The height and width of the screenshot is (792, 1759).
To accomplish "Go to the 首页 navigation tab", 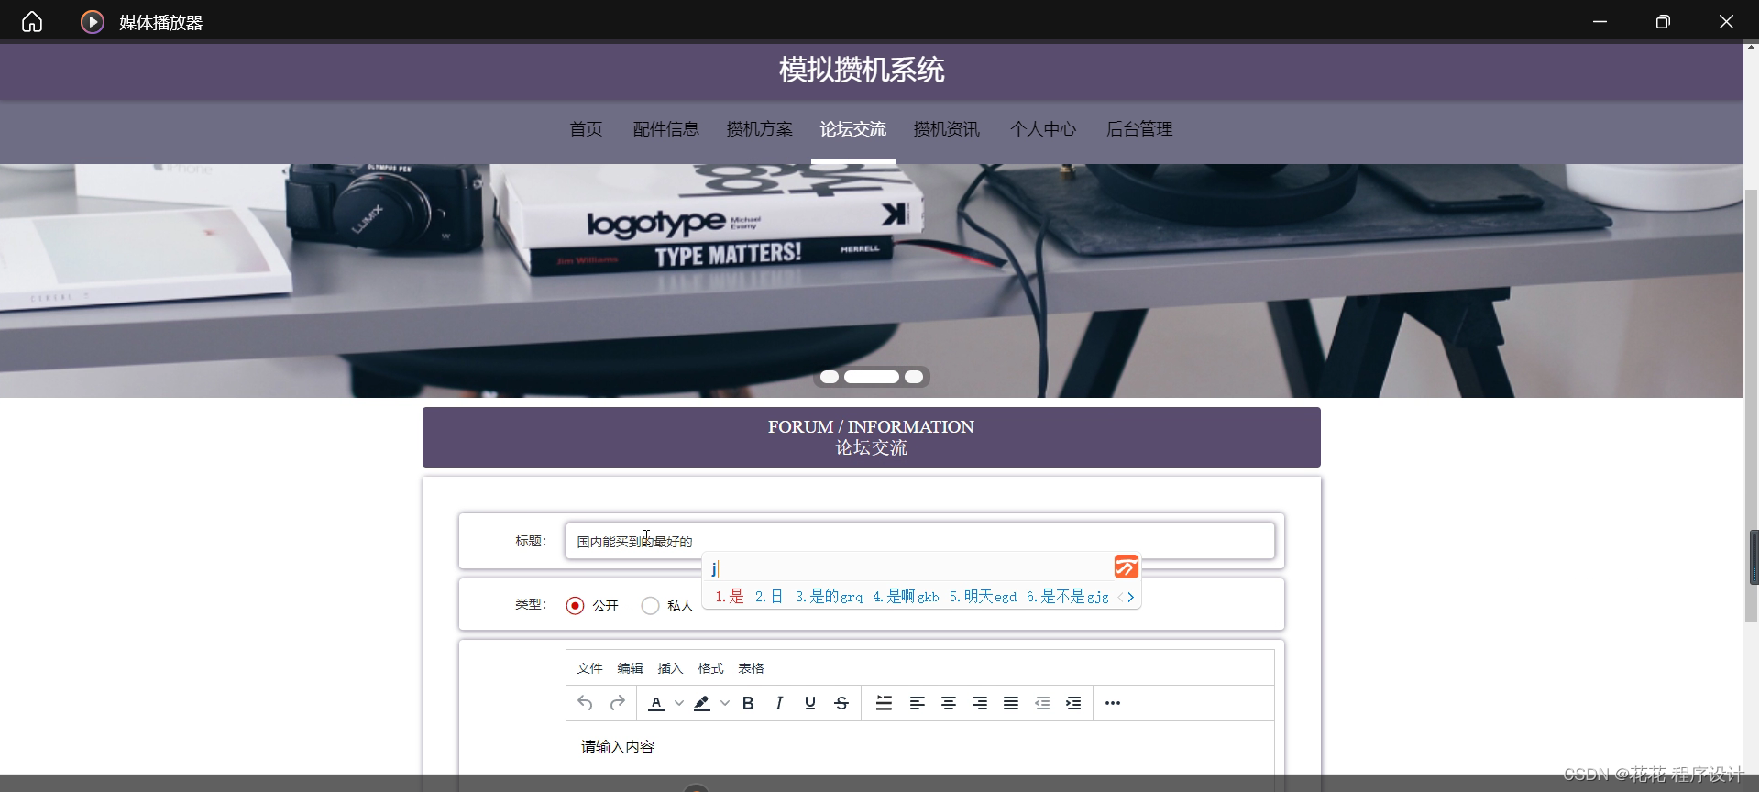I will click(x=586, y=129).
